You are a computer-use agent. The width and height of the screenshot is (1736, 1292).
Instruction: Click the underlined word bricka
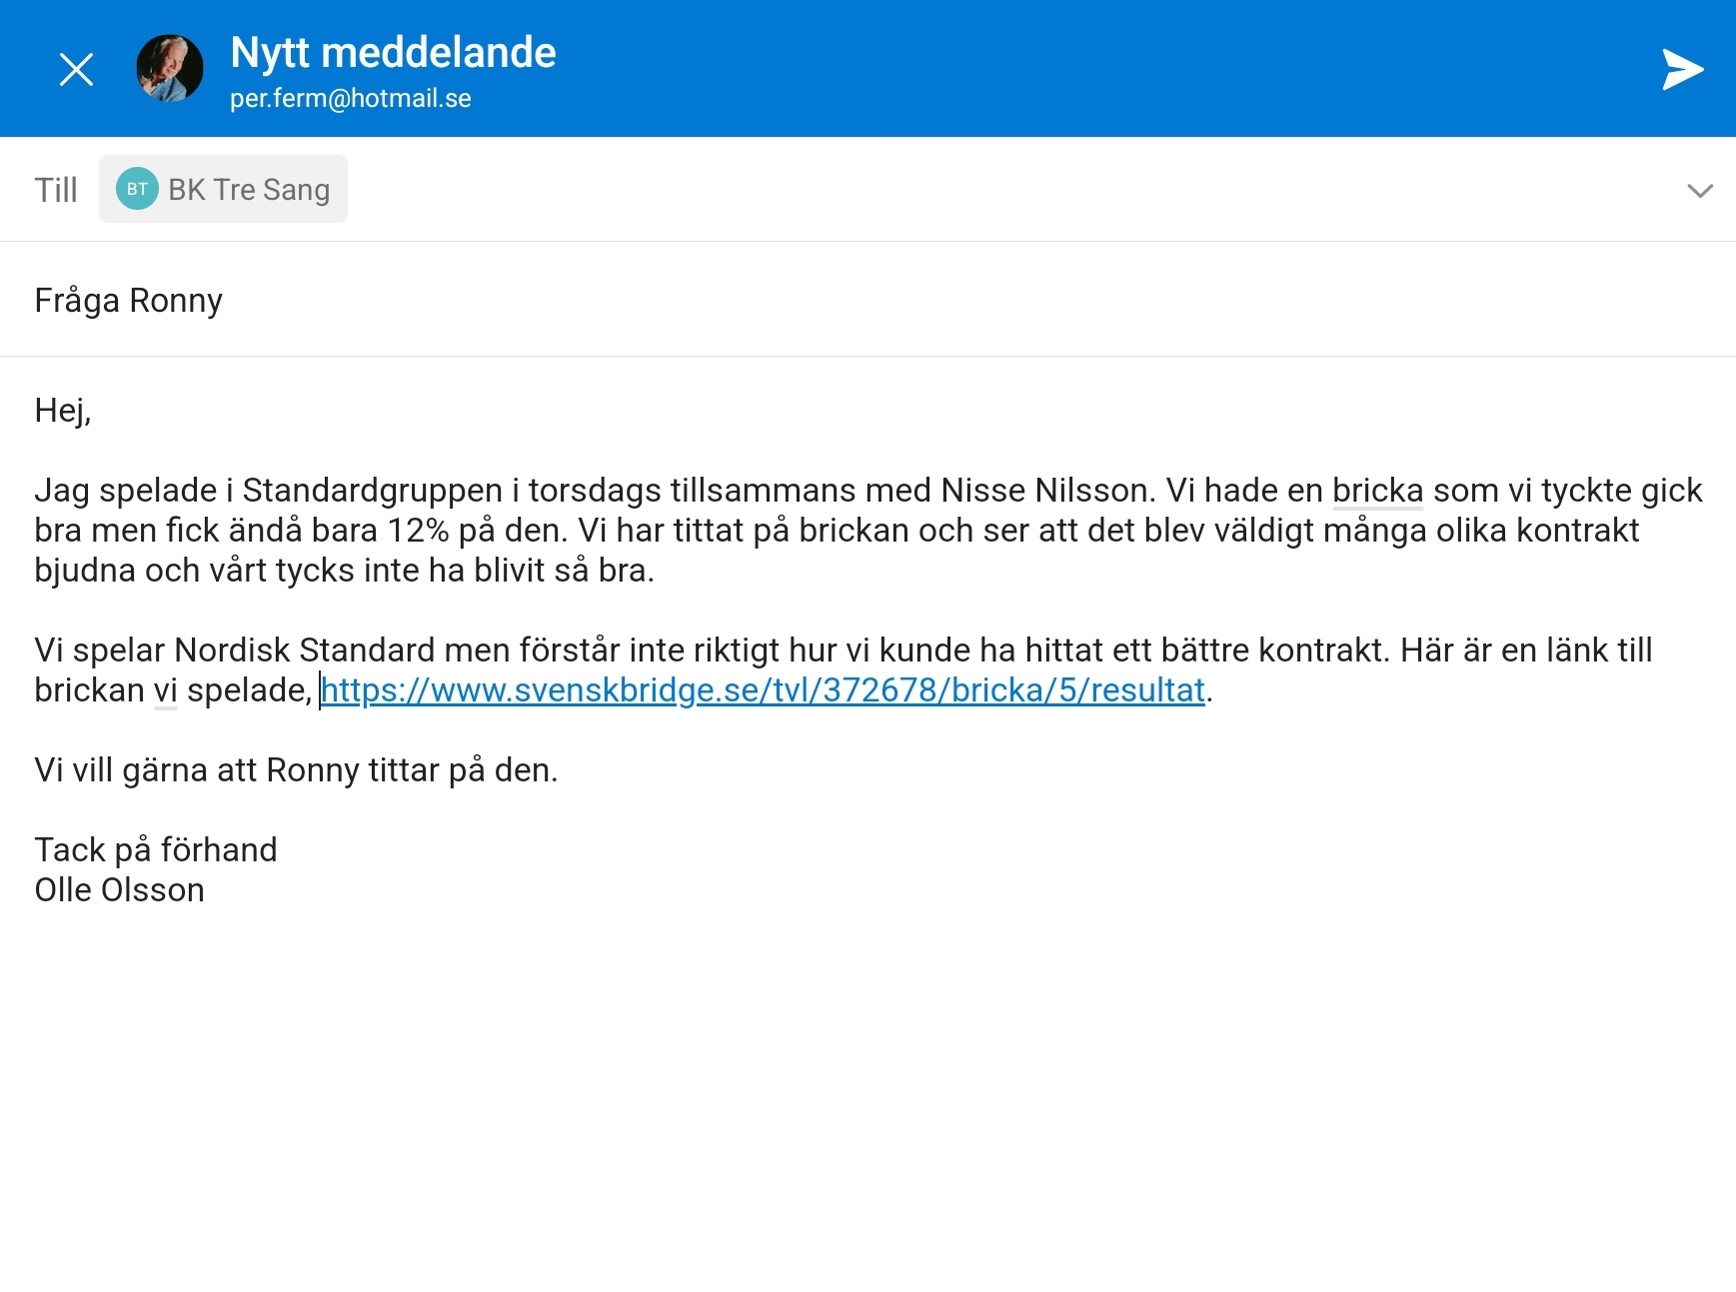tap(1377, 491)
